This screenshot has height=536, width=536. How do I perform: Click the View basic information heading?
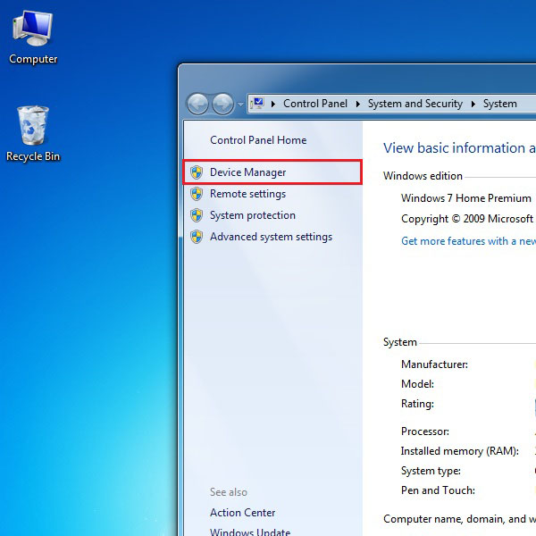tap(459, 148)
